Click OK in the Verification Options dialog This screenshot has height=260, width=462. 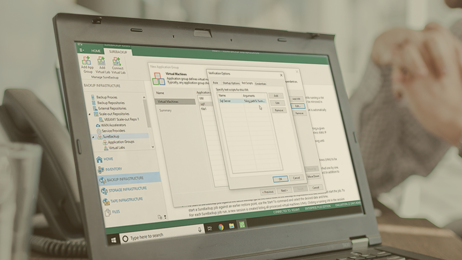click(280, 179)
